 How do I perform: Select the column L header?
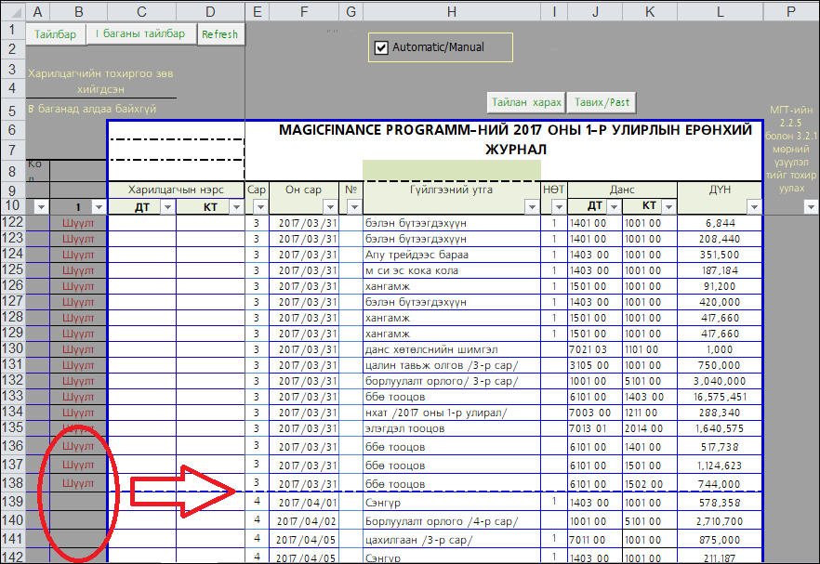pyautogui.click(x=719, y=11)
